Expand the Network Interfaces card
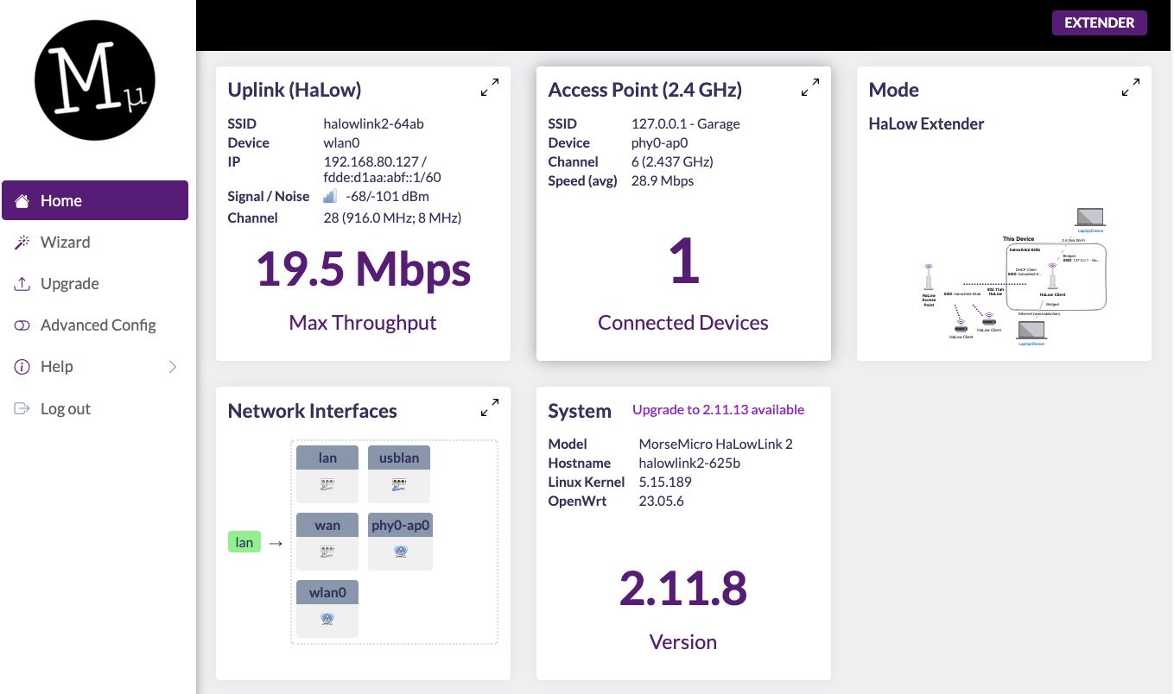The image size is (1174, 694). tap(490, 407)
